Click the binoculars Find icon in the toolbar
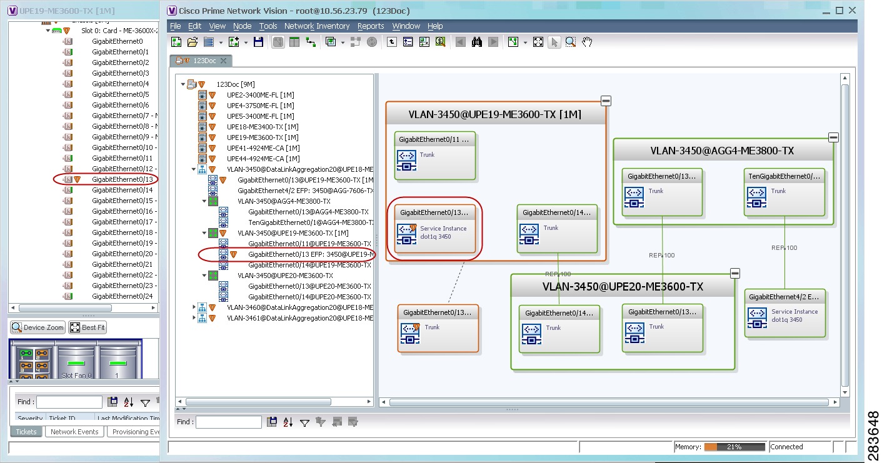This screenshot has height=463, width=882. pyautogui.click(x=477, y=42)
